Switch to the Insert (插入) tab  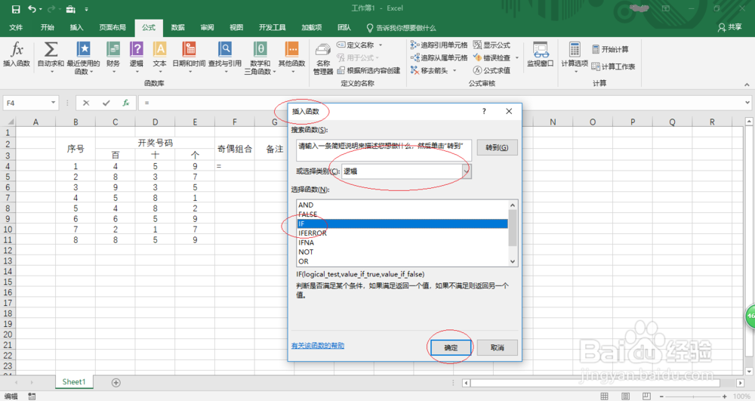(x=76, y=27)
